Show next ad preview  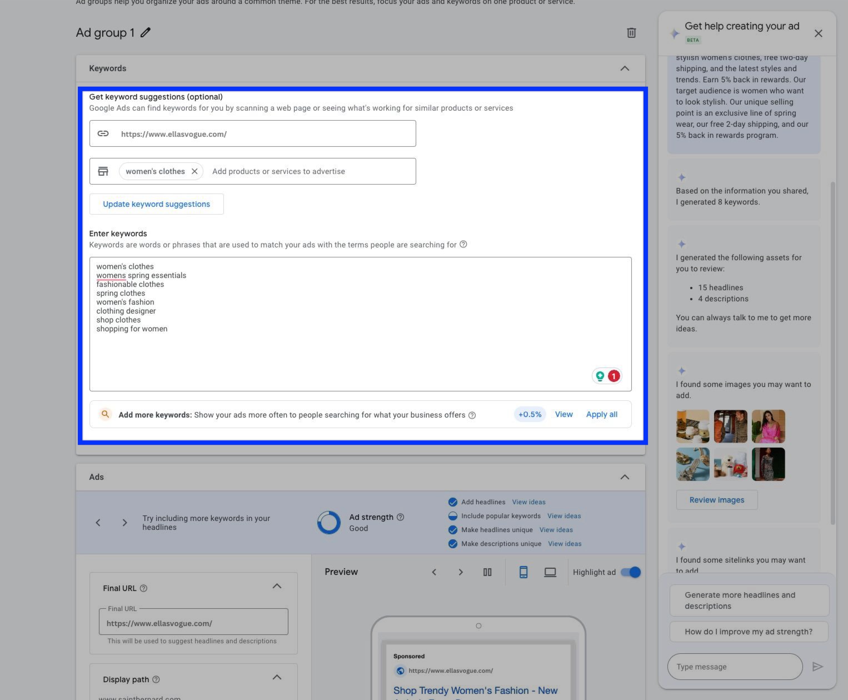(461, 572)
